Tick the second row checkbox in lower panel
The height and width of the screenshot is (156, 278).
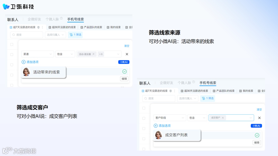coord(144,118)
